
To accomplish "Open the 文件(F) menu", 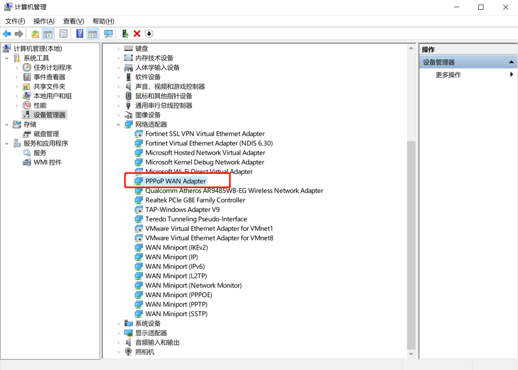I will click(15, 21).
